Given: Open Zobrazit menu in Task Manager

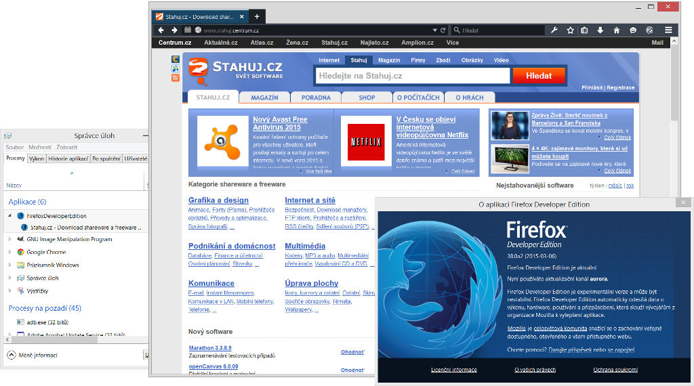Looking at the screenshot, I should point(67,147).
